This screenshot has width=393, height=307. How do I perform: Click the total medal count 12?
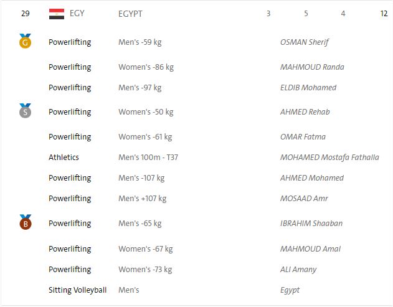384,14
